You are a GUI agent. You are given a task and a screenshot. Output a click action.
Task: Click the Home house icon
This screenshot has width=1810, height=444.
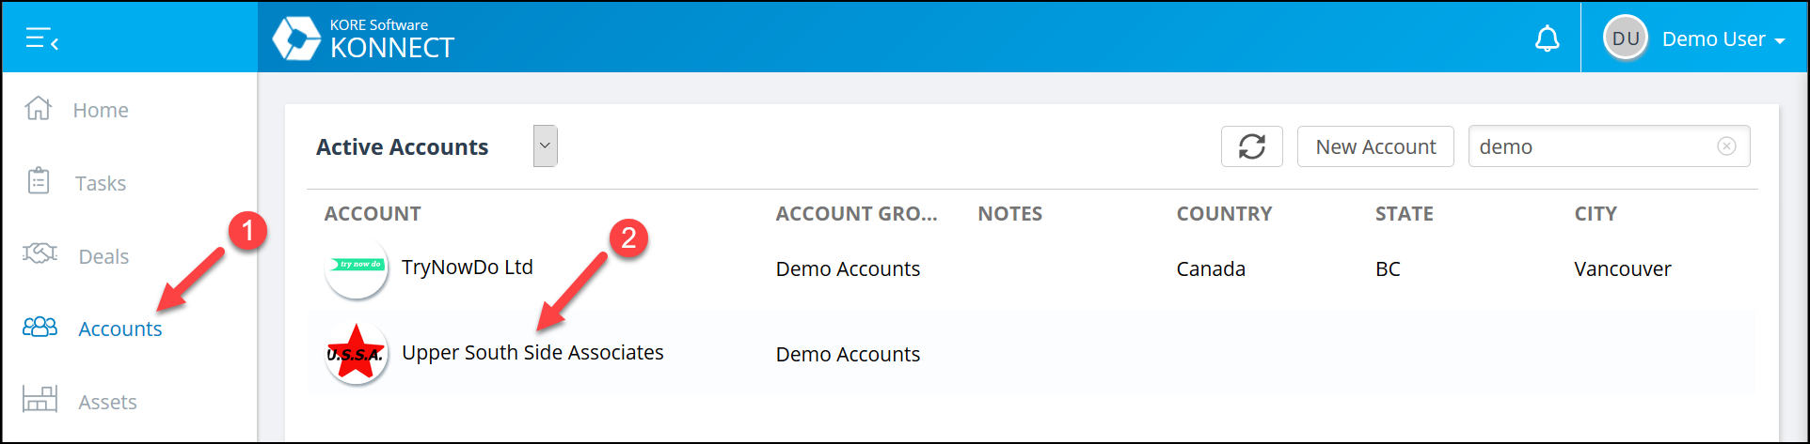[38, 108]
